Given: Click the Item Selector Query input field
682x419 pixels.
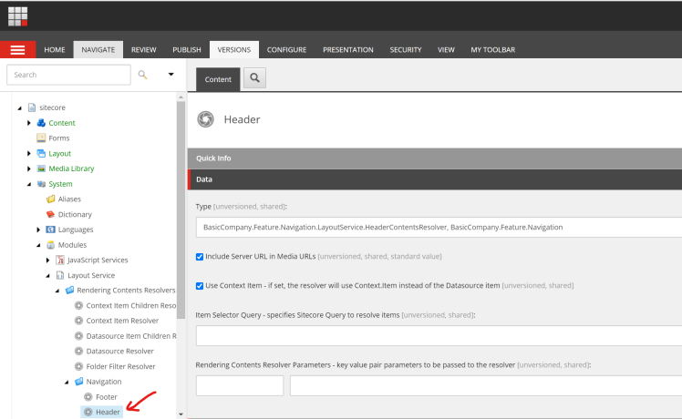Looking at the screenshot, I should pos(439,336).
